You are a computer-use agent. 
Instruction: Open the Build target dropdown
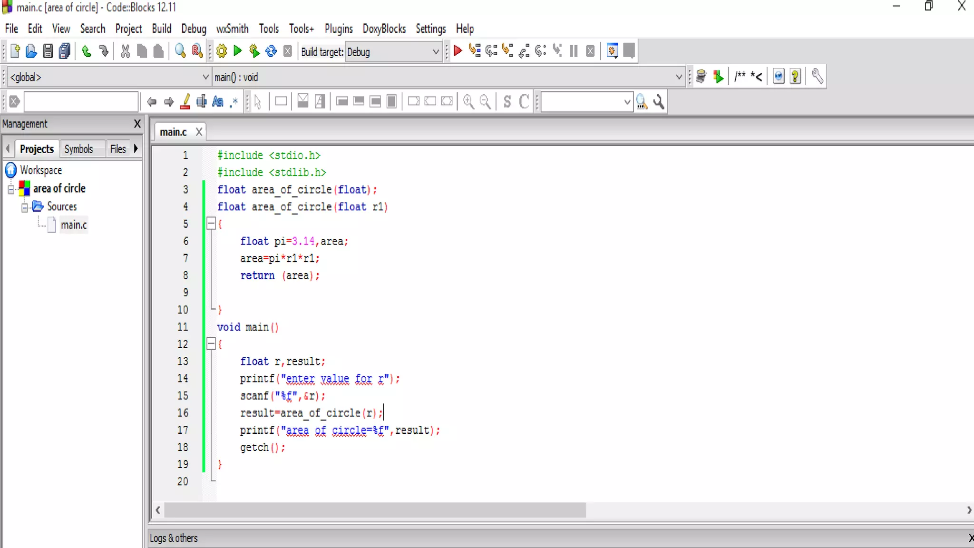pyautogui.click(x=436, y=52)
